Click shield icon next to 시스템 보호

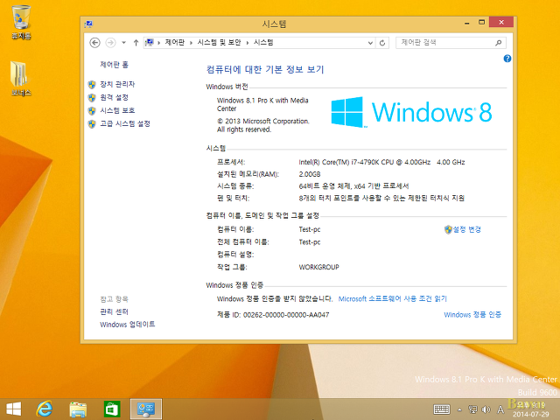click(92, 111)
